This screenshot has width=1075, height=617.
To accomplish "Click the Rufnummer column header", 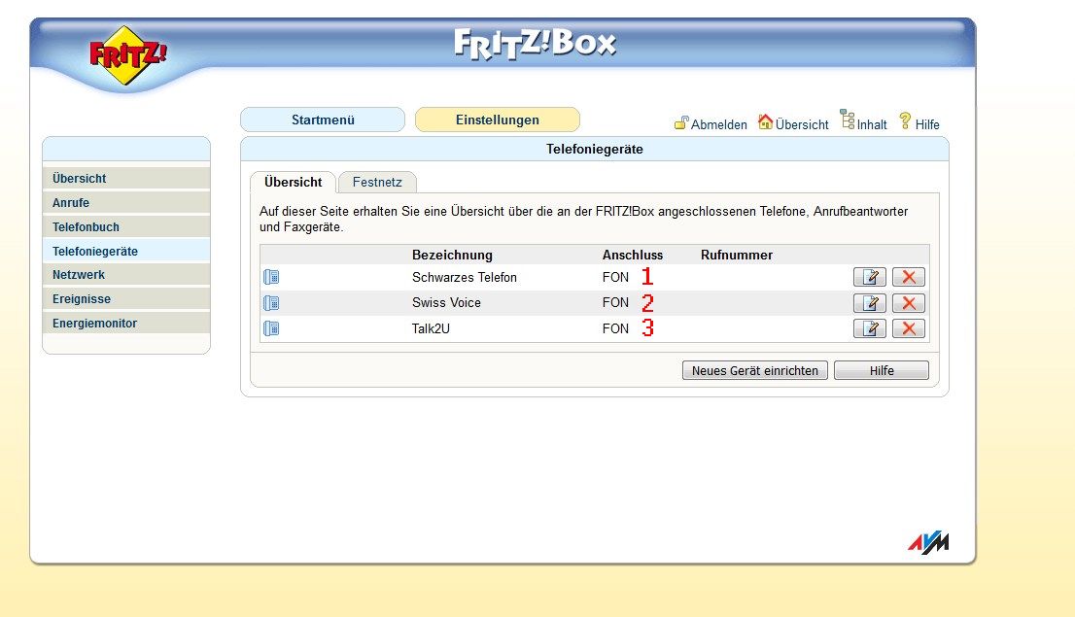I will coord(737,255).
